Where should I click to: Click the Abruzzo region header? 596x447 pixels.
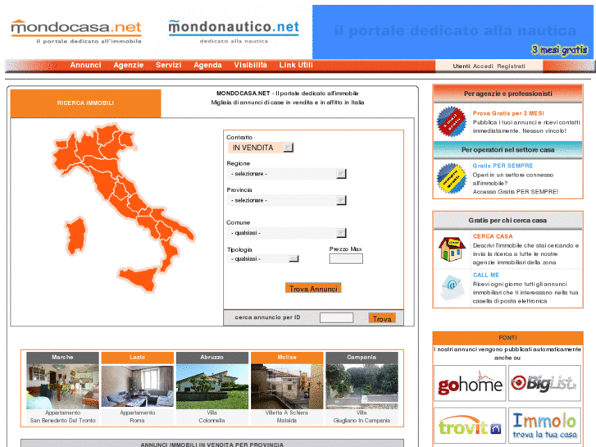point(212,358)
